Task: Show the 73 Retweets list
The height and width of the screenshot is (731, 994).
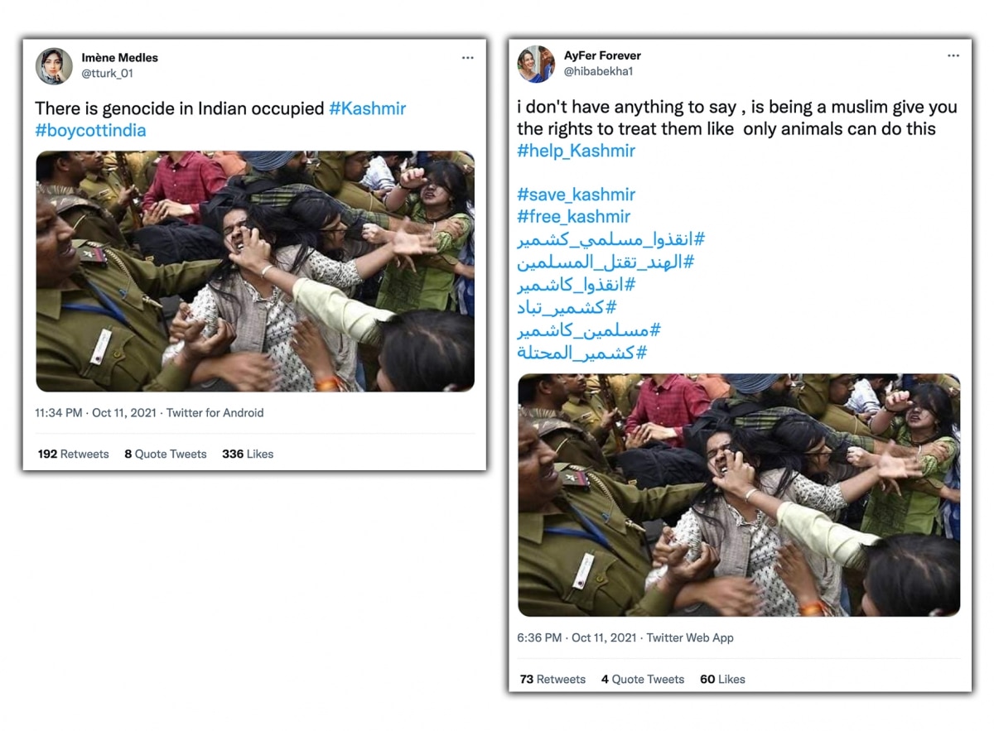Action: click(552, 679)
